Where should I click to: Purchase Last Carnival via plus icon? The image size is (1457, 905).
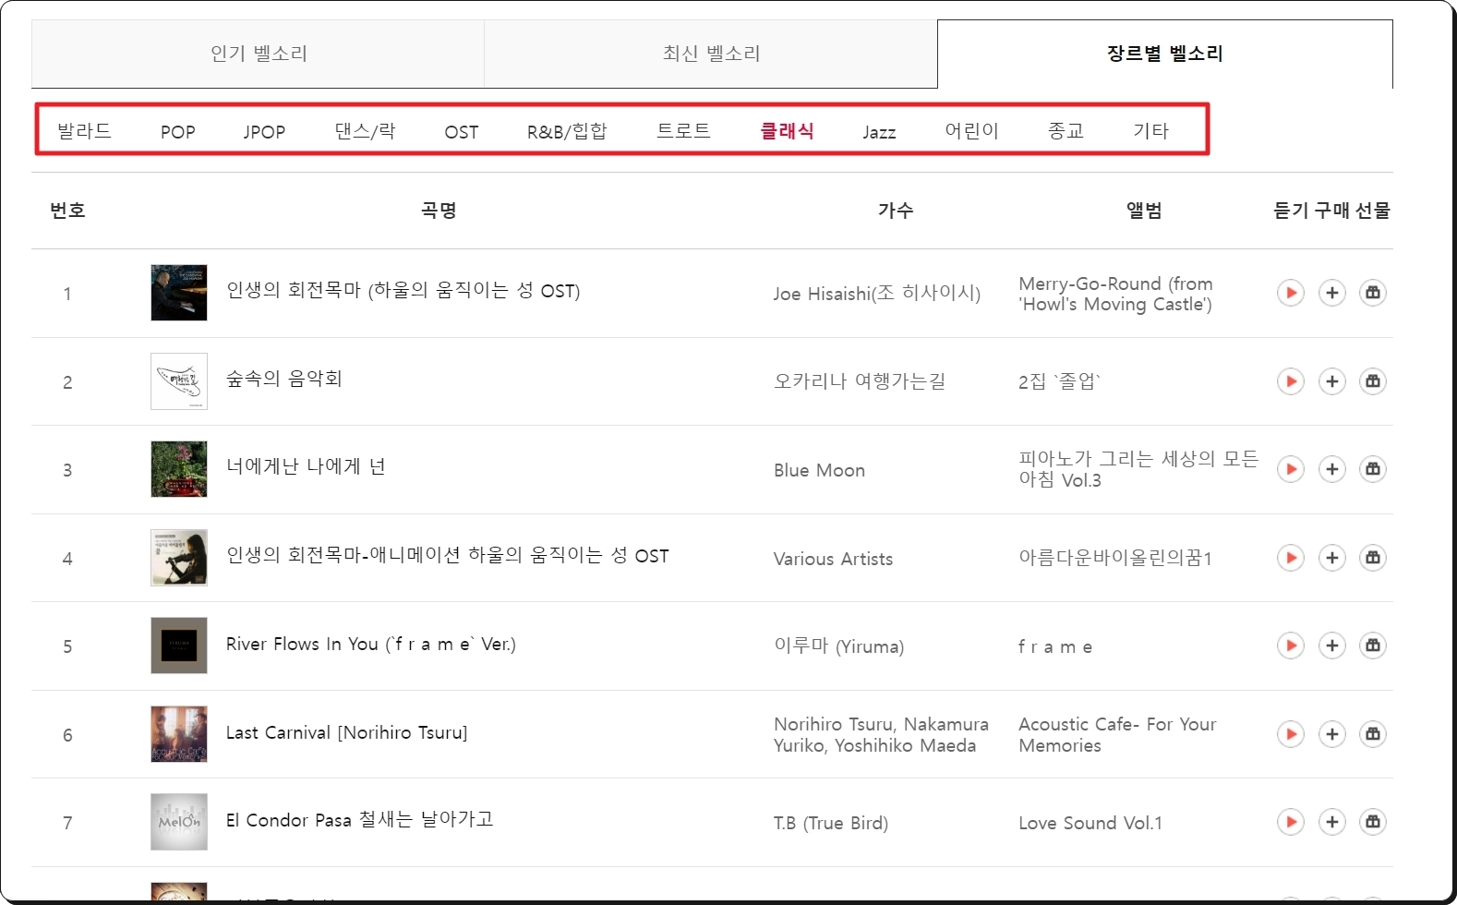[x=1331, y=734]
